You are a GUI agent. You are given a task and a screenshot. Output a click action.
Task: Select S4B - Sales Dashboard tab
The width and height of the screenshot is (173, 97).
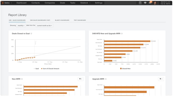coord(17,20)
